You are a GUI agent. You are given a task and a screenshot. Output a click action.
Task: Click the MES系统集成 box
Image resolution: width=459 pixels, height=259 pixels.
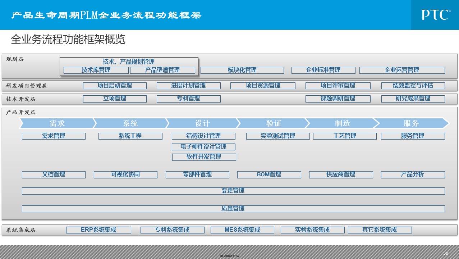coord(242,230)
